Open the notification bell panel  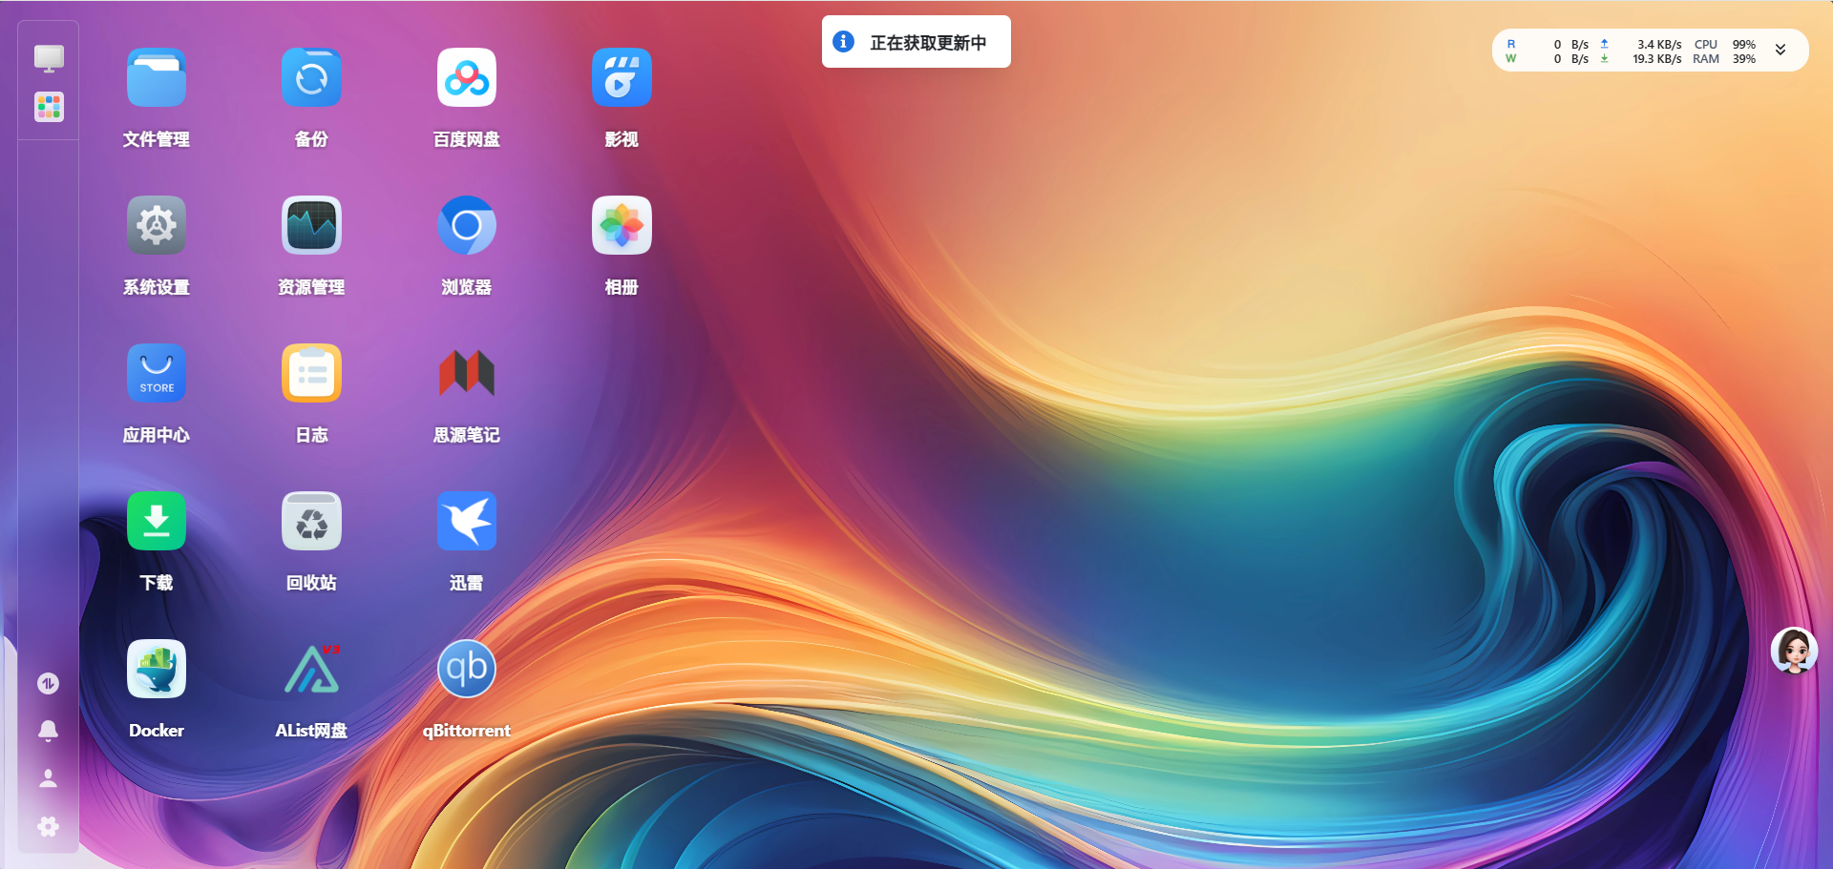(49, 731)
